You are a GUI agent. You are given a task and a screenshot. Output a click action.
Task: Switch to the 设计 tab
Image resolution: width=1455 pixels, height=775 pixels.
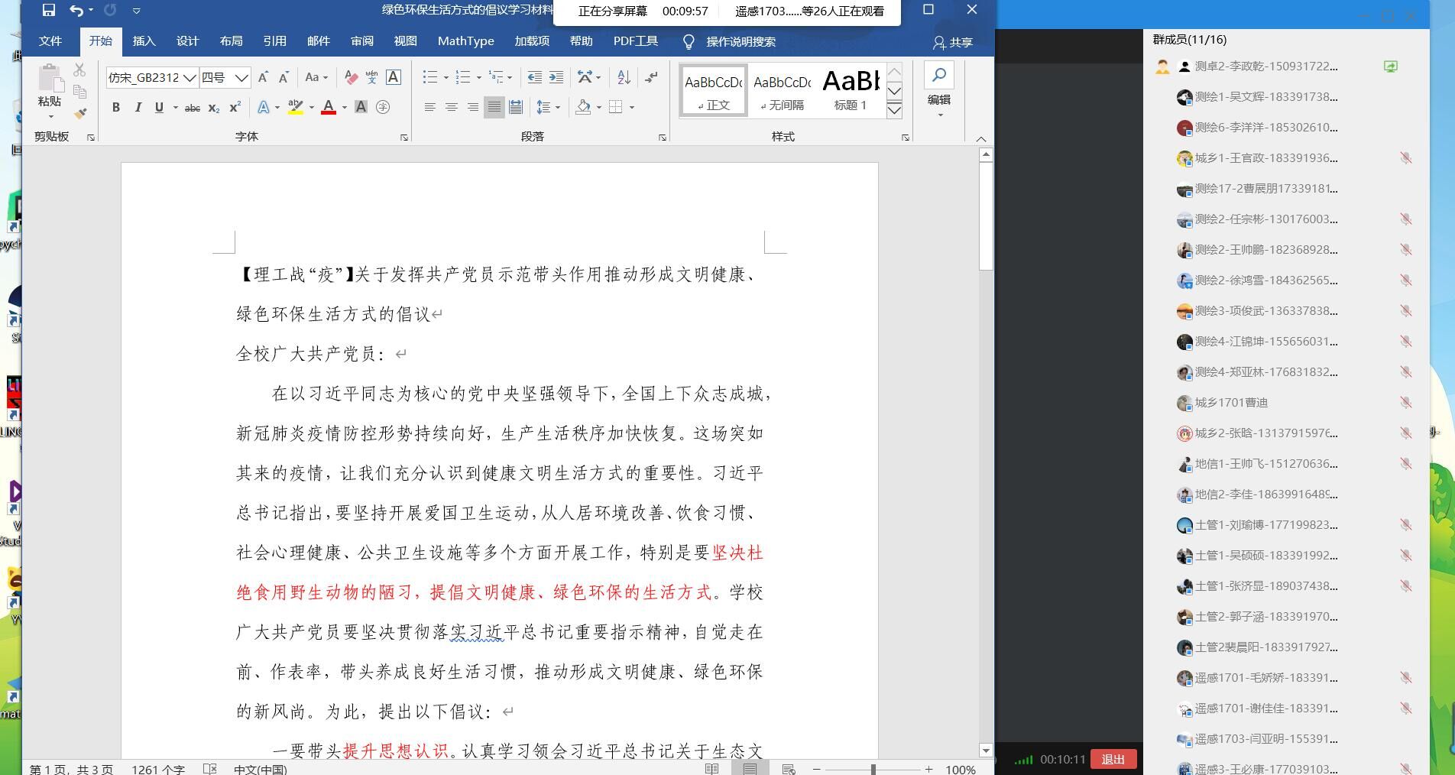[187, 41]
